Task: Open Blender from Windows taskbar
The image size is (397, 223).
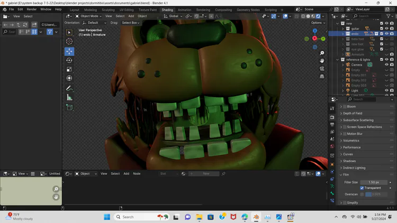Action: [x=256, y=217]
